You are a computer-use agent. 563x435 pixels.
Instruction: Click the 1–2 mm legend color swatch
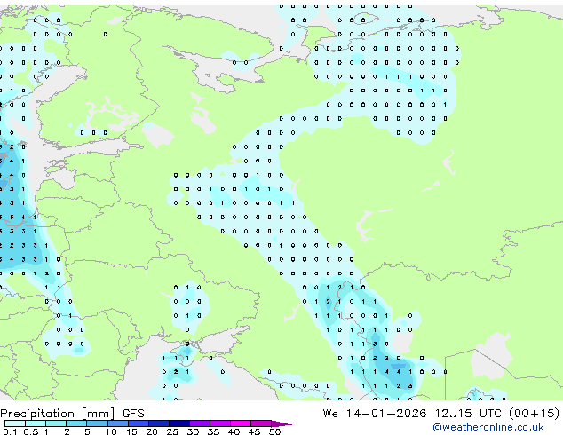click(x=56, y=423)
